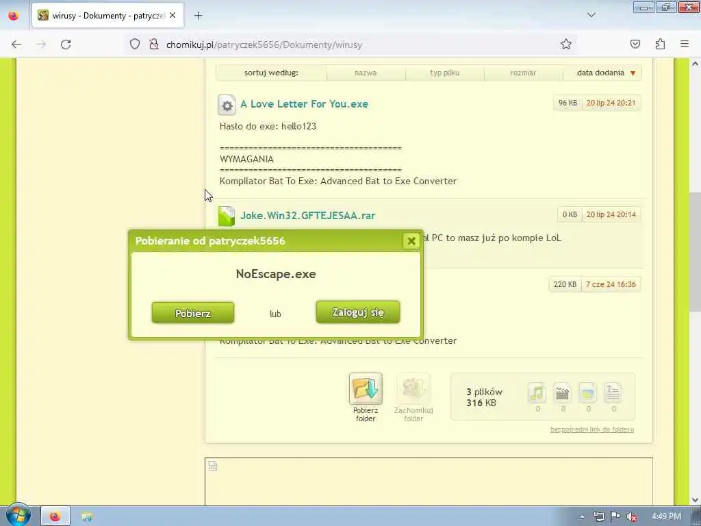Click the gear icon of A Love Letter file
701x526 pixels.
click(x=227, y=105)
